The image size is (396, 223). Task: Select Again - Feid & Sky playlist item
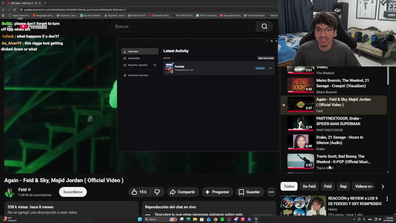pos(334,105)
